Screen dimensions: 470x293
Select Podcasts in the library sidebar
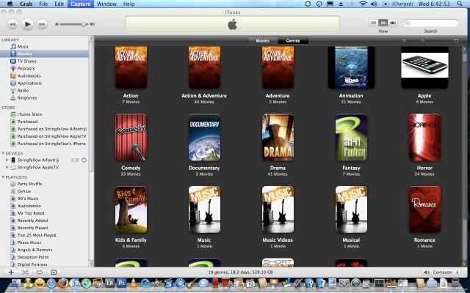[x=26, y=68]
